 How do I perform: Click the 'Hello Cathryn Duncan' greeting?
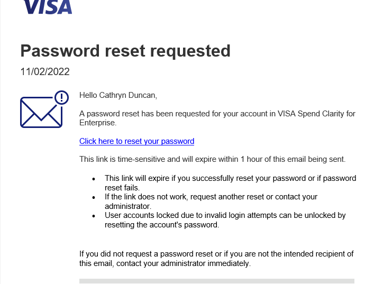pyautogui.click(x=118, y=95)
